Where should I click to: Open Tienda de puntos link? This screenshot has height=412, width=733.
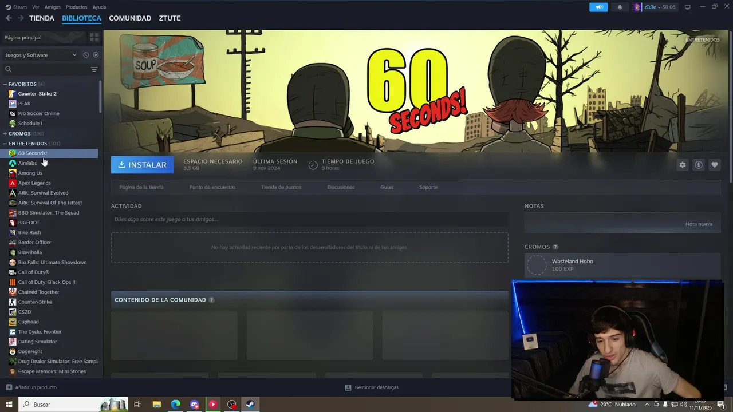281,187
